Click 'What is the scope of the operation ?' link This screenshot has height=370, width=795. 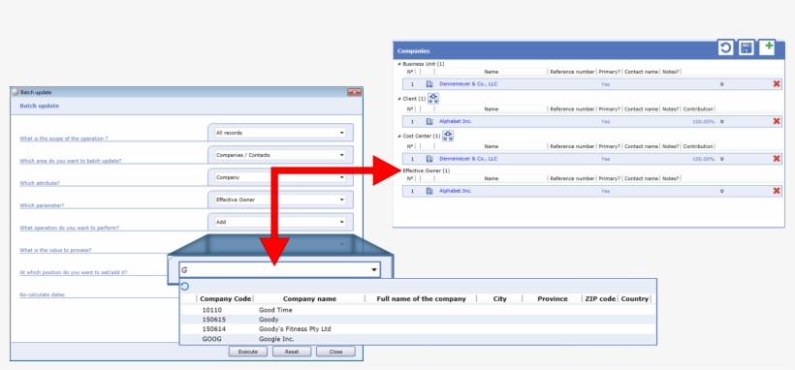click(64, 139)
